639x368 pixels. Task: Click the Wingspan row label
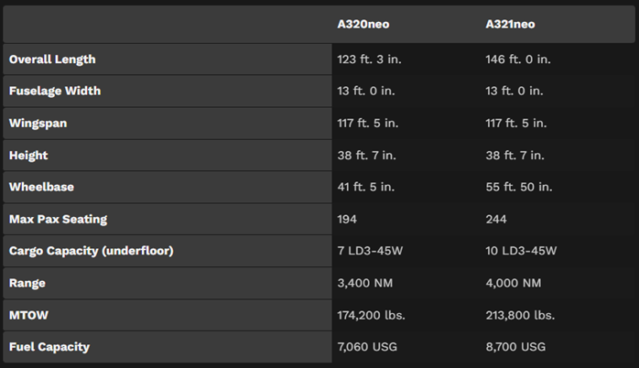[38, 123]
